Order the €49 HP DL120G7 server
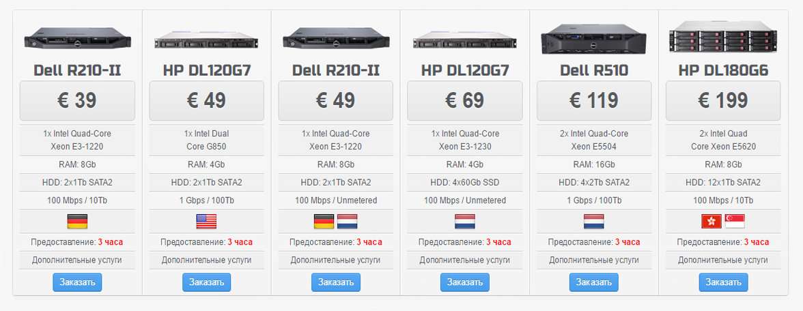The height and width of the screenshot is (311, 803). point(206,282)
